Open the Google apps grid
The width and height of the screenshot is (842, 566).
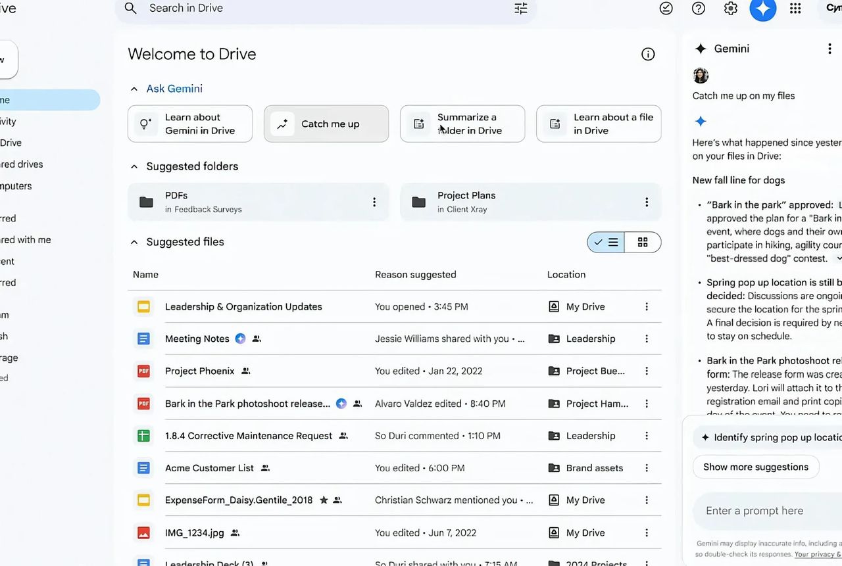click(x=795, y=8)
